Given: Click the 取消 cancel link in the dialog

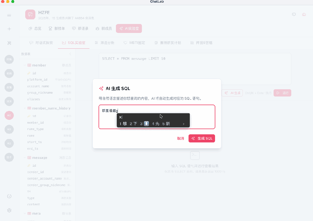Looking at the screenshot, I should [181, 138].
